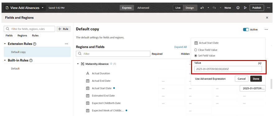Click the preview play icon
This screenshot has height=116, width=275.
tap(245, 8)
